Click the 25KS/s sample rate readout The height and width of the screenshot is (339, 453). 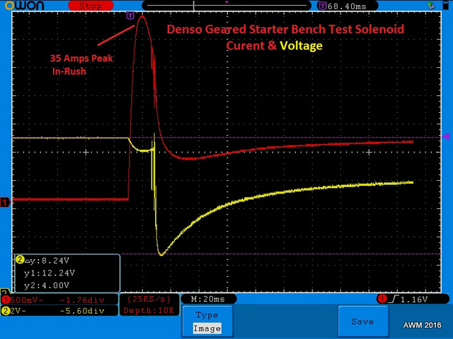[x=149, y=299]
